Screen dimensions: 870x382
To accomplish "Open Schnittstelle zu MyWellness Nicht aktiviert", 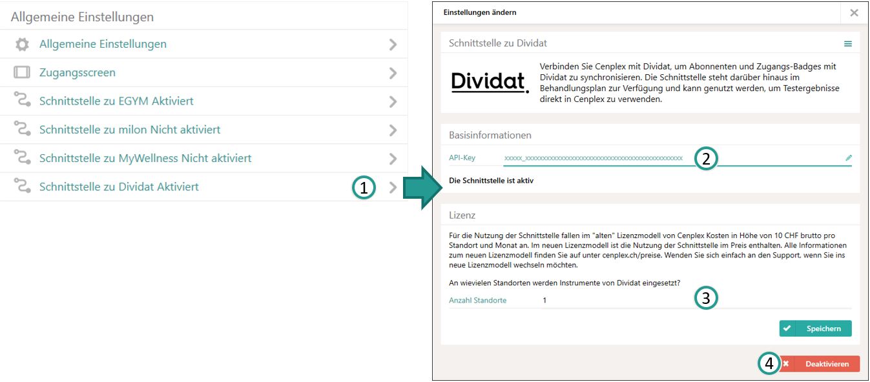I will pos(203,158).
